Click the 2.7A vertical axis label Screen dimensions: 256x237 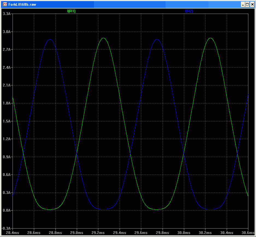(7, 50)
